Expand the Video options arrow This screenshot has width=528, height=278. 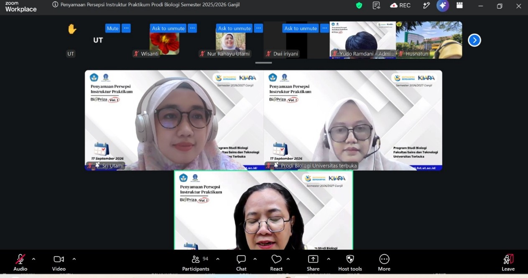click(x=74, y=259)
